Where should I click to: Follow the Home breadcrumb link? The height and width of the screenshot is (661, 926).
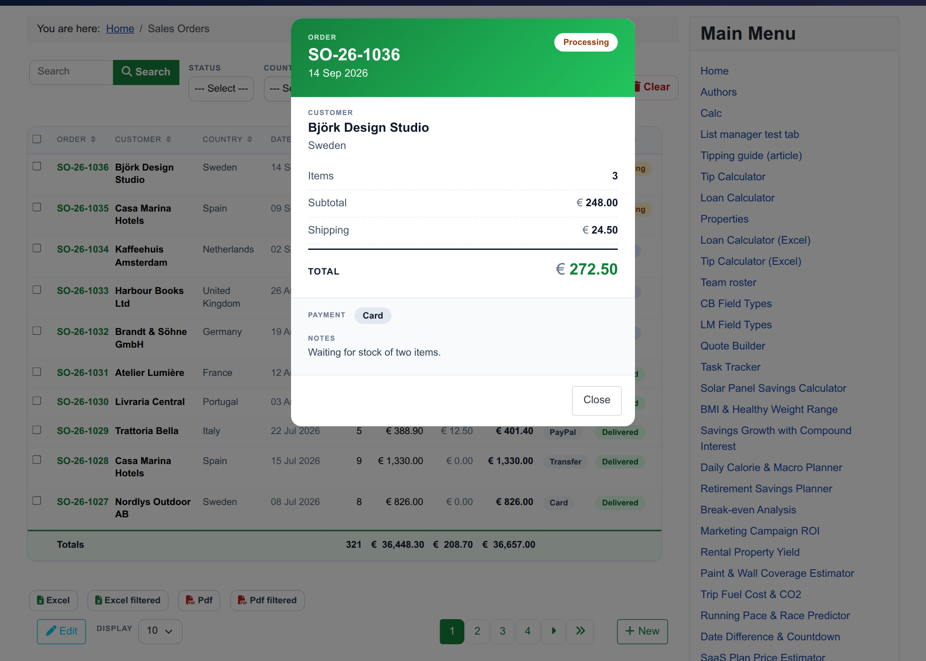(x=120, y=29)
